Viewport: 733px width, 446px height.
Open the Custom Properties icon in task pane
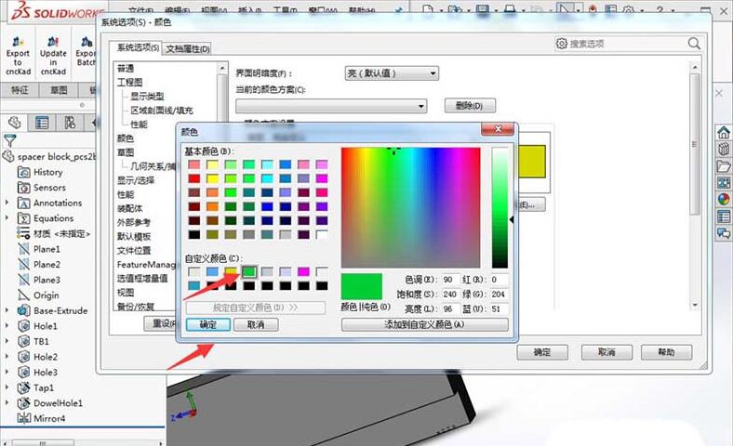coord(724,216)
